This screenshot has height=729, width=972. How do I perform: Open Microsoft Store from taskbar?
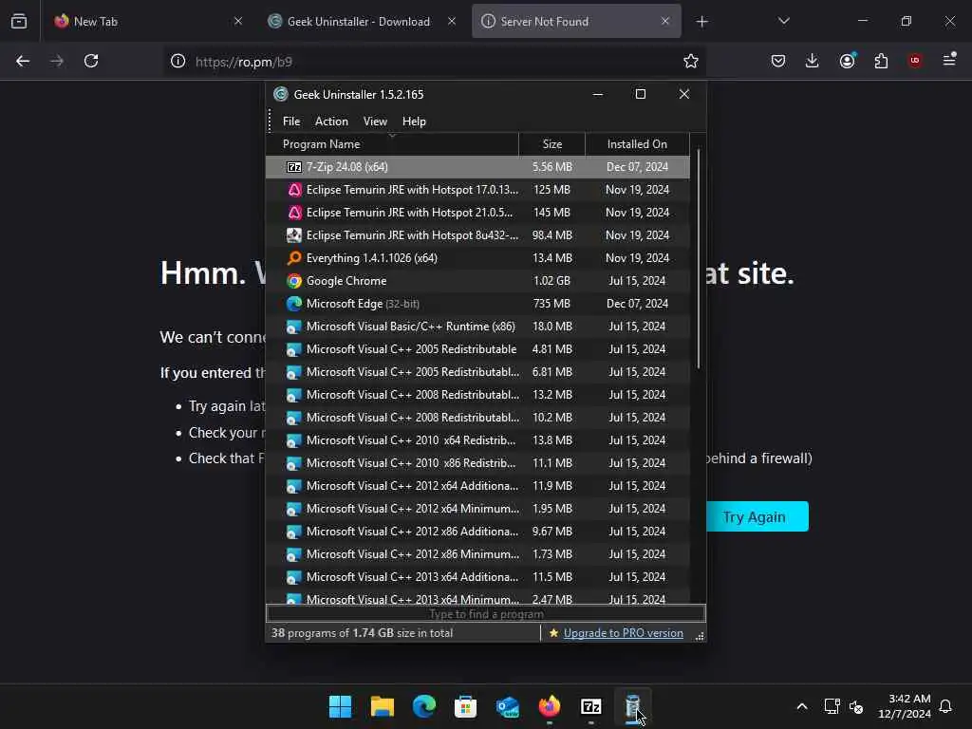(465, 706)
